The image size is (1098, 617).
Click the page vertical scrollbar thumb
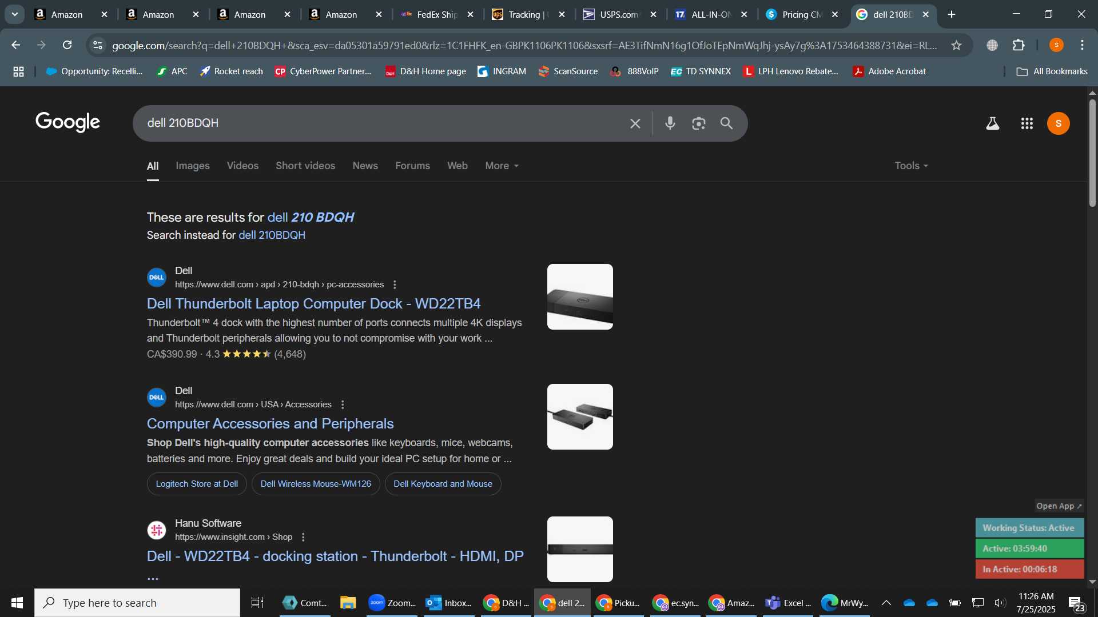[1092, 153]
